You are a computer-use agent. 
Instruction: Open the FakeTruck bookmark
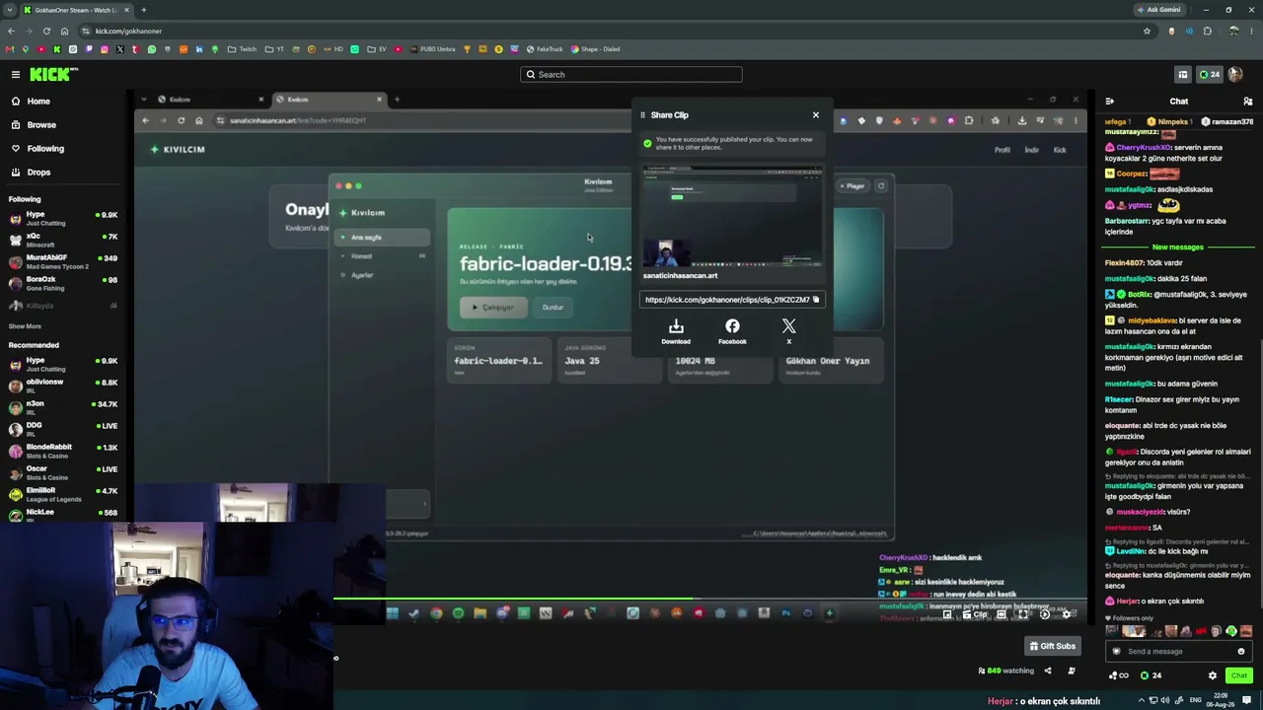[x=544, y=49]
